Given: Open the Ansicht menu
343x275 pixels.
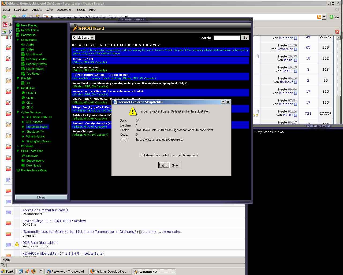Looking at the screenshot, I should 37,10.
